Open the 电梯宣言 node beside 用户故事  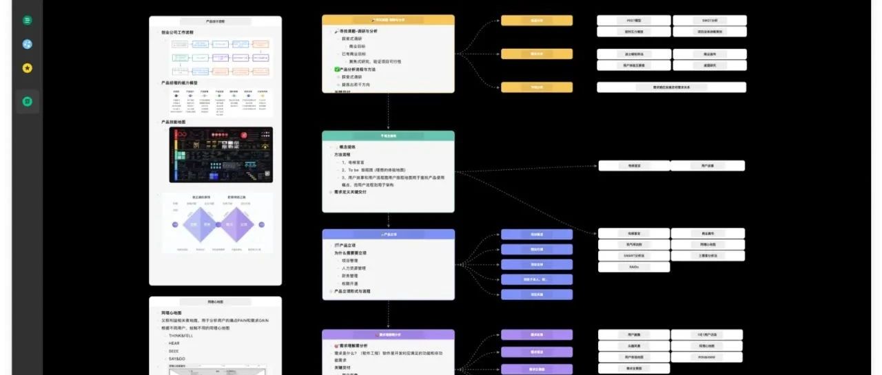[634, 166]
